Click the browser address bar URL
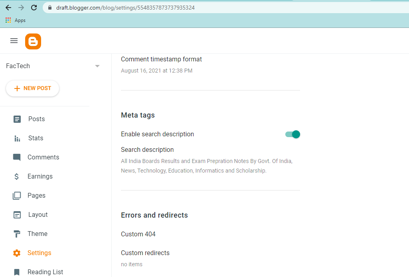The height and width of the screenshot is (277, 409). click(125, 8)
